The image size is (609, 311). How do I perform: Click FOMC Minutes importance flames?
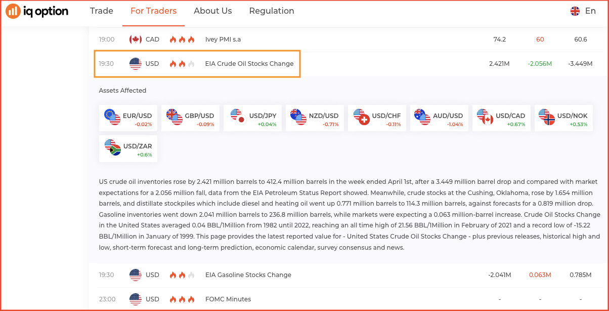[182, 299]
